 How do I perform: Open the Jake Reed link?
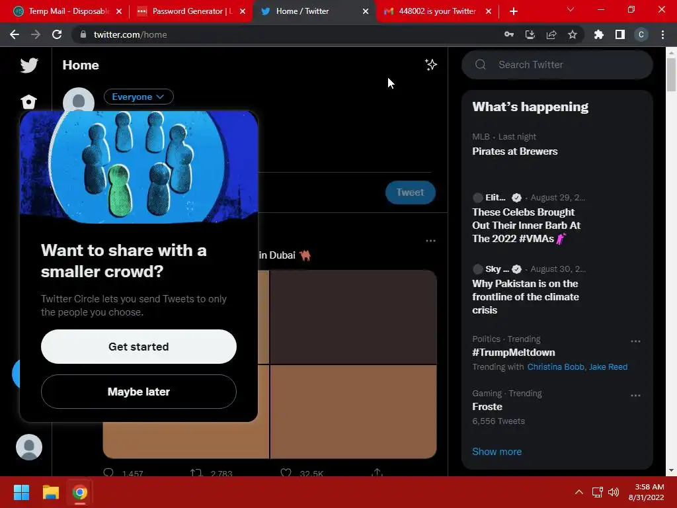(x=608, y=366)
